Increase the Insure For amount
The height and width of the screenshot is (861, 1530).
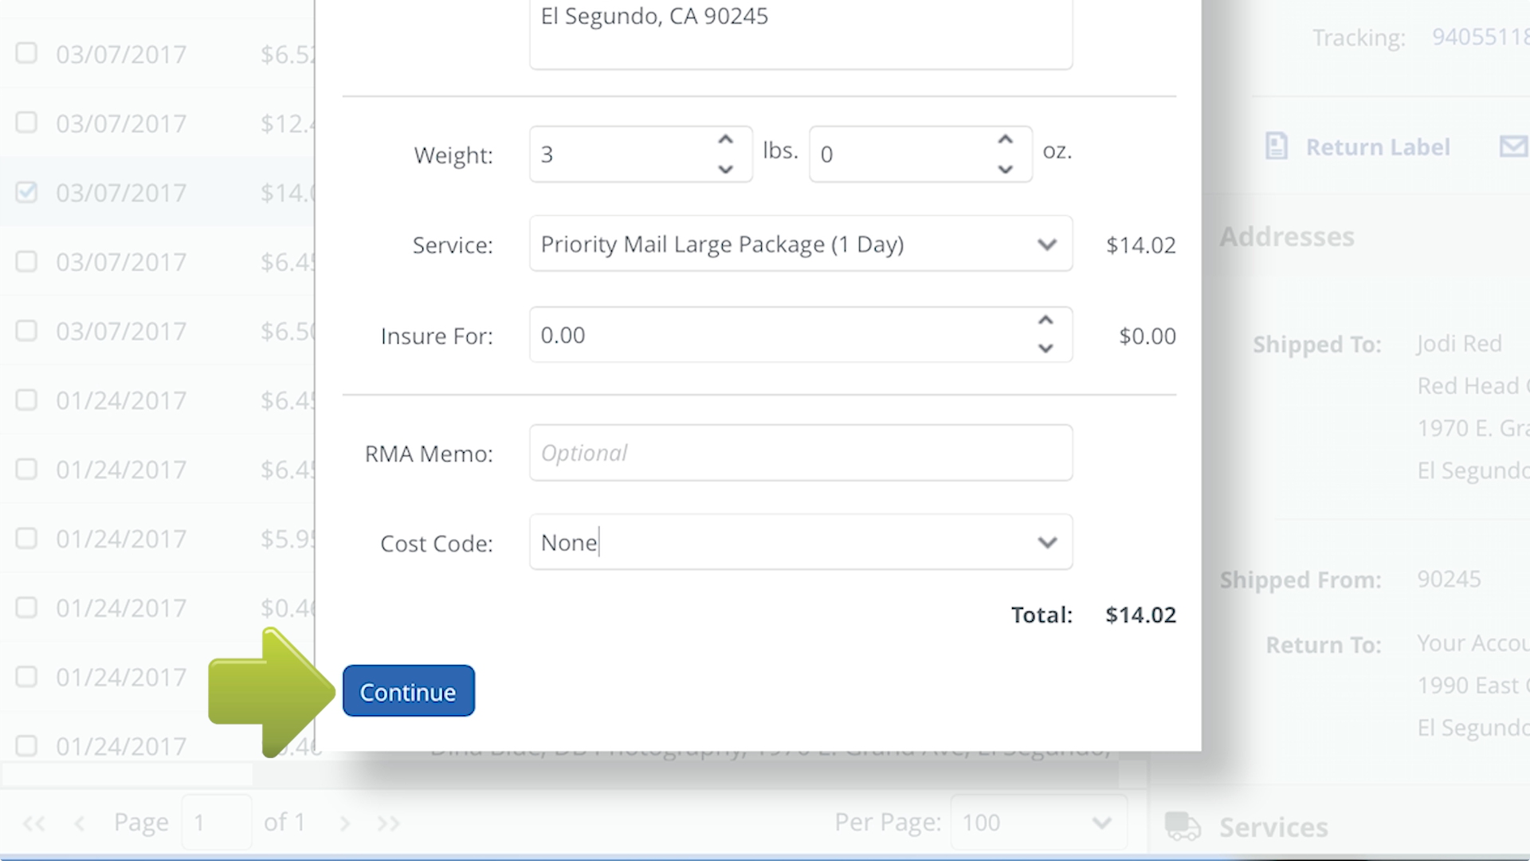[x=1045, y=320]
